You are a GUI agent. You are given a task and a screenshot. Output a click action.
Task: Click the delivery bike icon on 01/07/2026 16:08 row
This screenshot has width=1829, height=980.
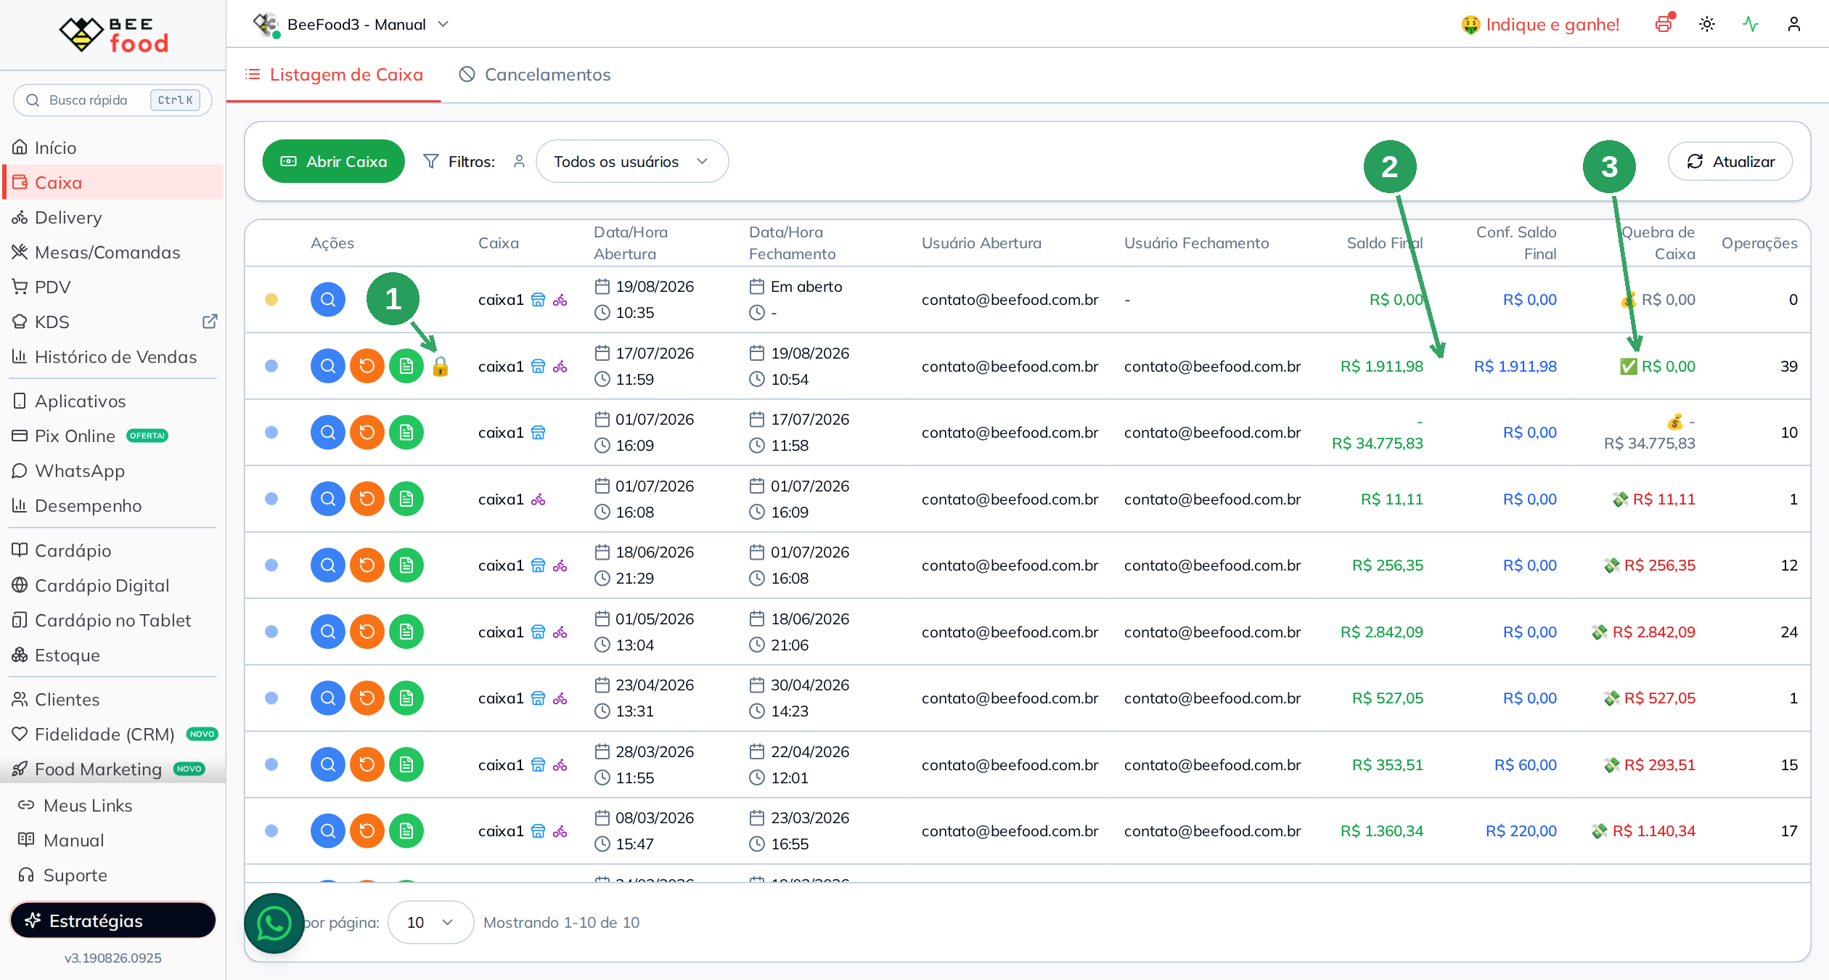538,499
